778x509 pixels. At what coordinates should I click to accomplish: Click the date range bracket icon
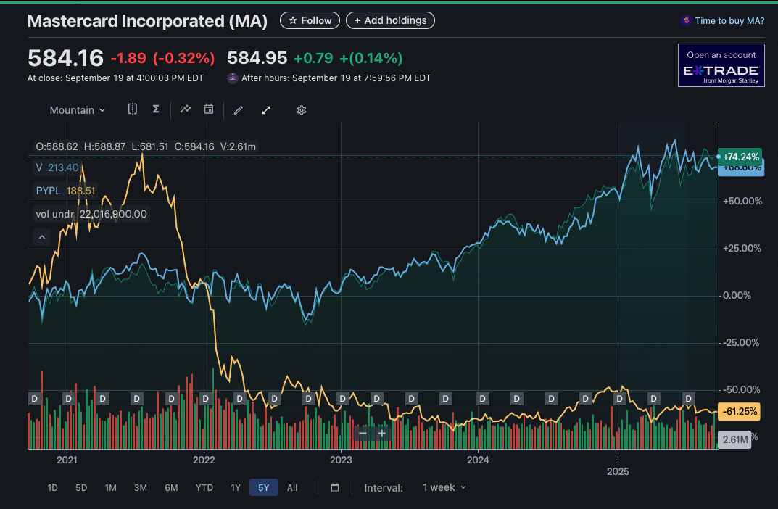(x=133, y=109)
